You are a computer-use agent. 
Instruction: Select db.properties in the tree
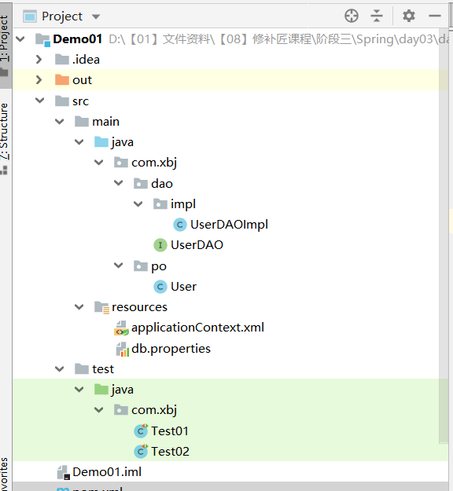[171, 349]
